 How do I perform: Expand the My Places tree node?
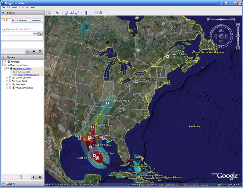click(3, 62)
